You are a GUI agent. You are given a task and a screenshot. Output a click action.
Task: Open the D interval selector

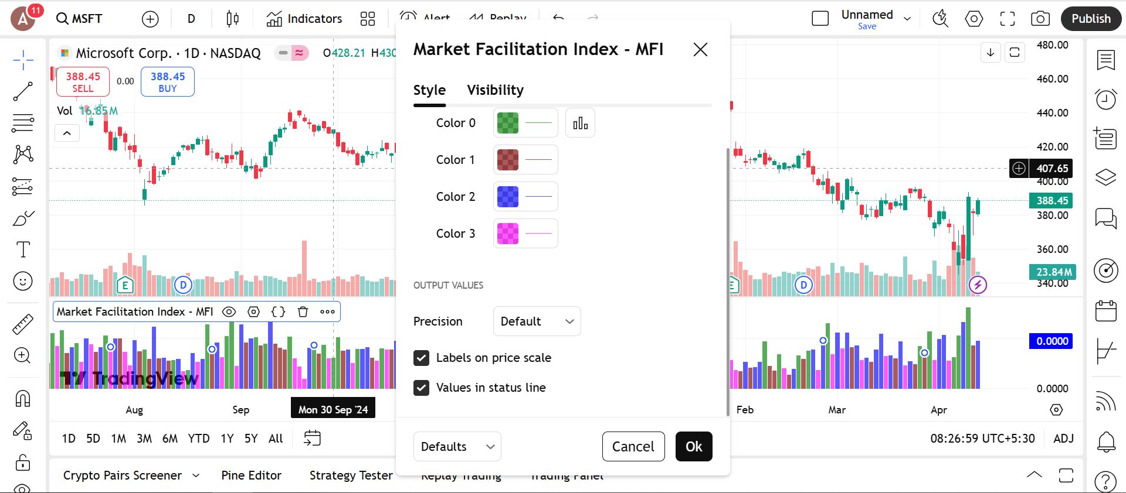click(x=191, y=19)
